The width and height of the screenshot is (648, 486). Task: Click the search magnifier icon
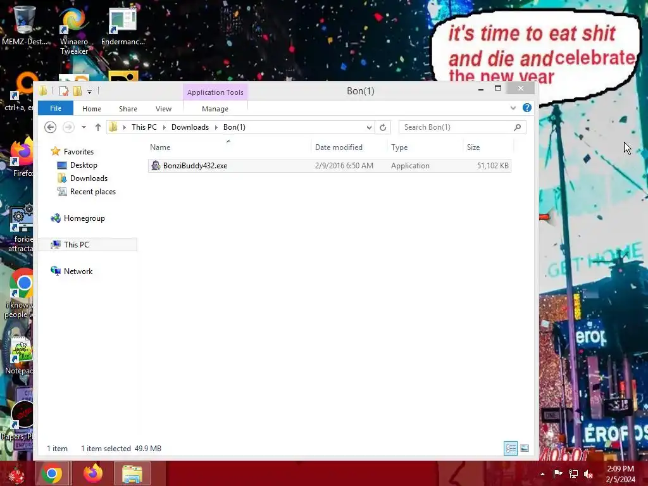pos(518,127)
